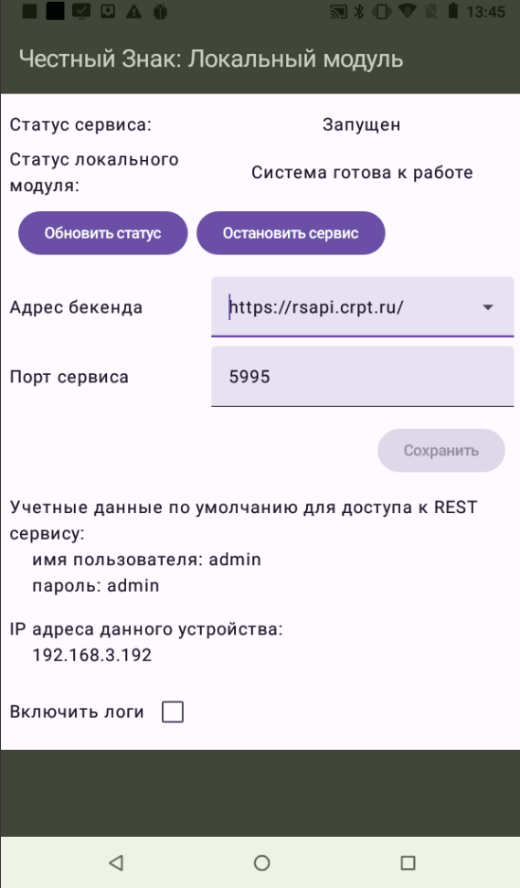Tap the bug debug icon in status bar
The image size is (520, 888).
click(x=160, y=11)
